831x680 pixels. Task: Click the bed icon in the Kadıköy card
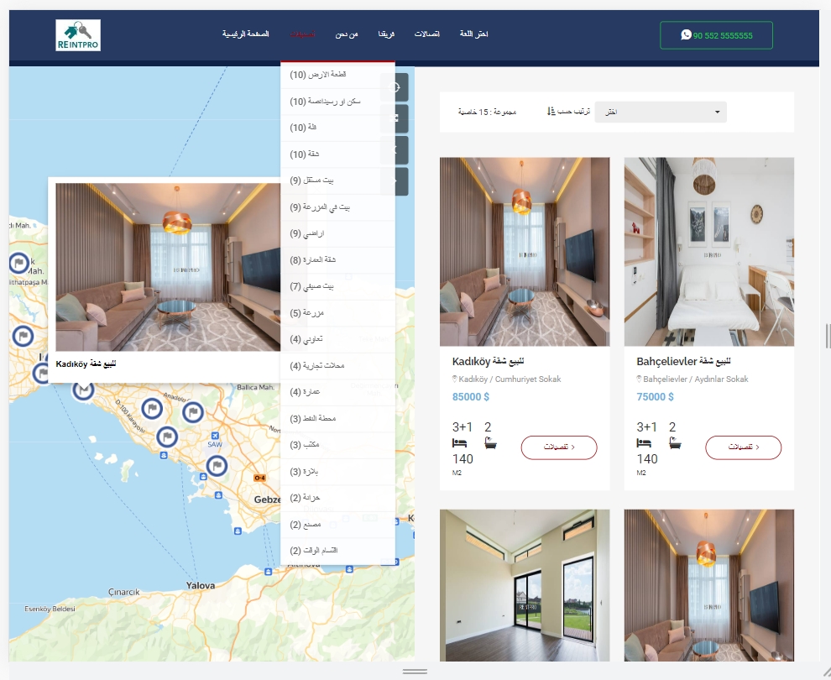coord(459,442)
